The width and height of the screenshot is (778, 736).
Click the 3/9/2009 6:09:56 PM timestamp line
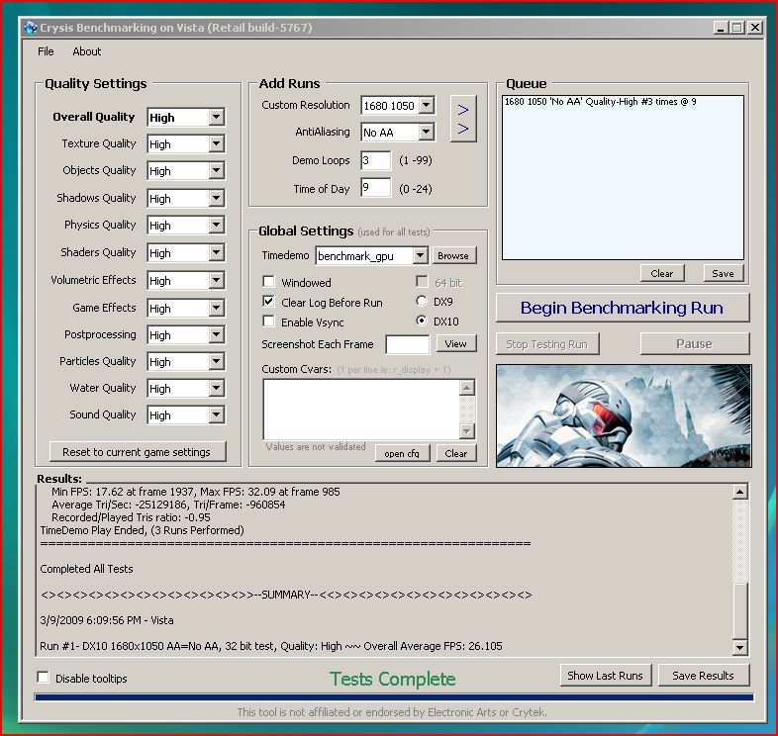point(107,620)
